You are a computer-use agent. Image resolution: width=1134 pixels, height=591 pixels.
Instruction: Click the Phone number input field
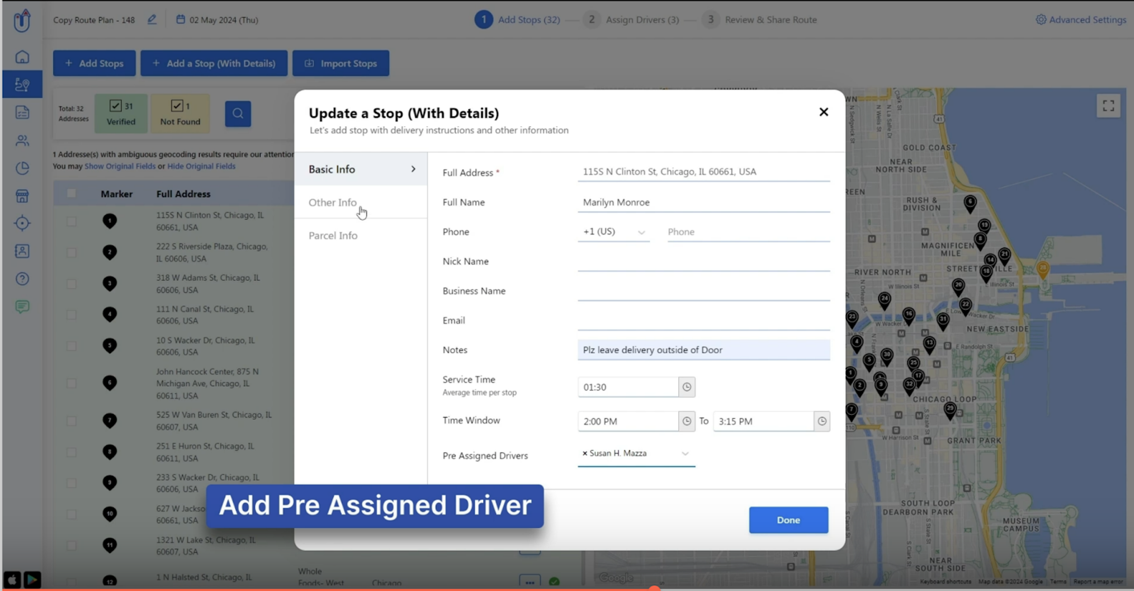[x=748, y=232]
